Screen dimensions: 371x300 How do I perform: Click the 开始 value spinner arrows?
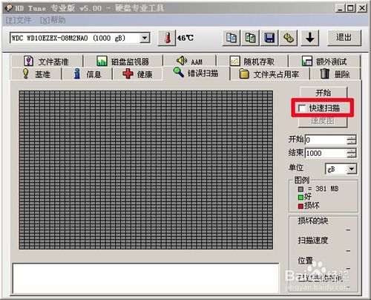coord(351,140)
